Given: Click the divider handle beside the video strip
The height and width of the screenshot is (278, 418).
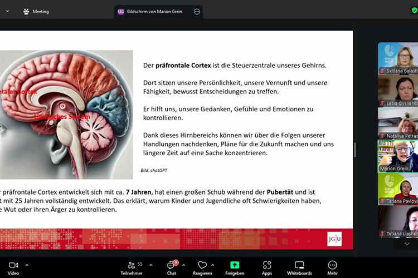Looking at the screenshot, I should (x=355, y=149).
